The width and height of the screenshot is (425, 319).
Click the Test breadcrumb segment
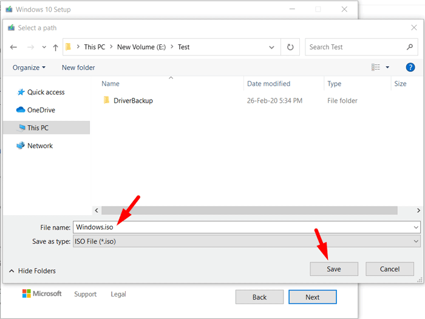(183, 47)
